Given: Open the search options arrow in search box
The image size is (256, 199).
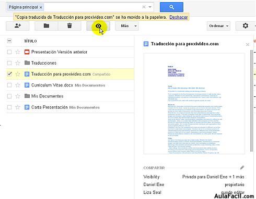Looking at the screenshot, I should point(150,7).
